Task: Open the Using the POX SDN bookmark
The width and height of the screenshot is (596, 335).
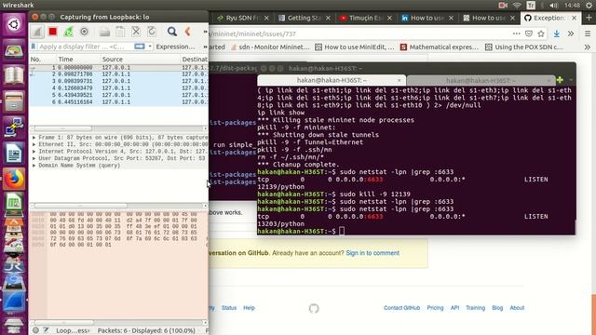Action: [x=524, y=47]
